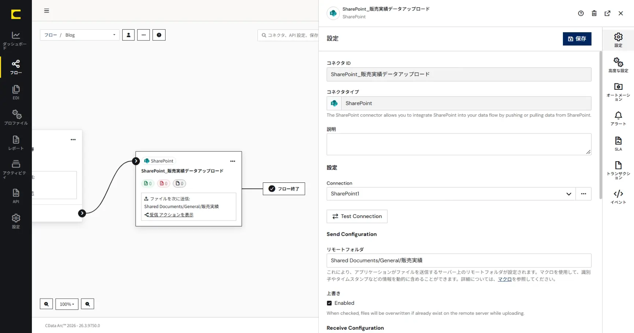Focus the connector search field
The width and height of the screenshot is (634, 333).
click(x=288, y=35)
